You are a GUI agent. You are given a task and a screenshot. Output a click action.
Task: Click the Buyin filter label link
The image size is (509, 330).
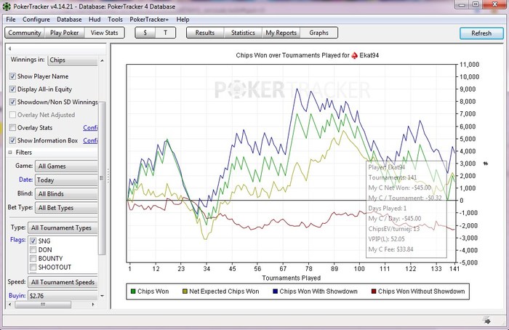(17, 296)
